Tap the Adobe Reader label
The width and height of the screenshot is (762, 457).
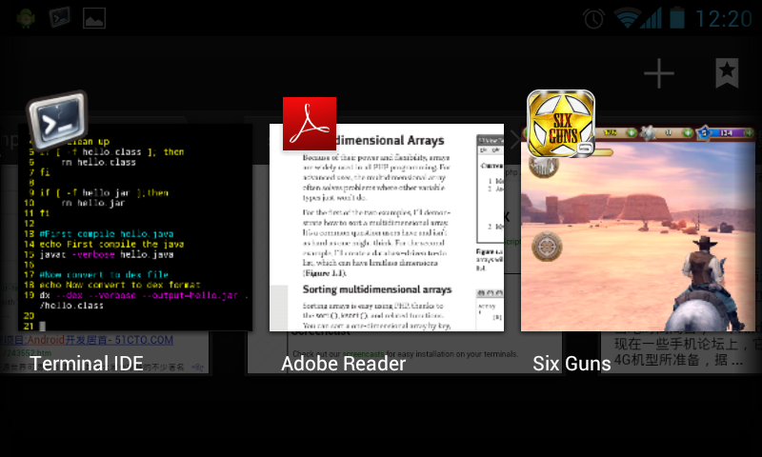click(343, 364)
